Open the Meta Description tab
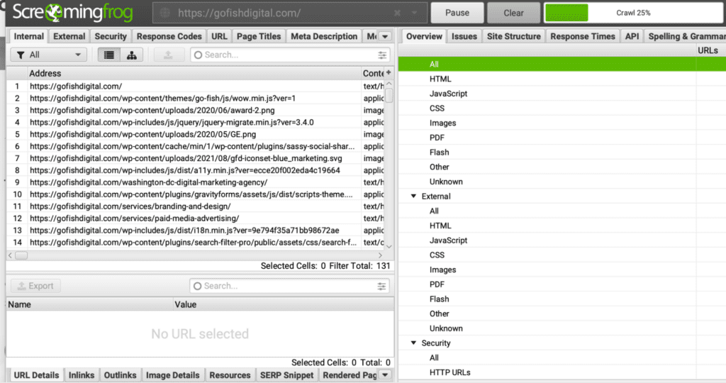Image resolution: width=726 pixels, height=383 pixels. (323, 37)
